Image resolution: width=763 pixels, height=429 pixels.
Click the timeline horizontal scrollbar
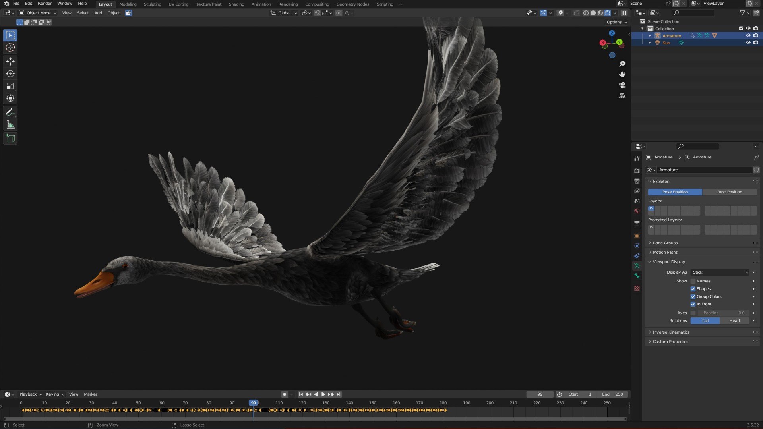coord(315,419)
